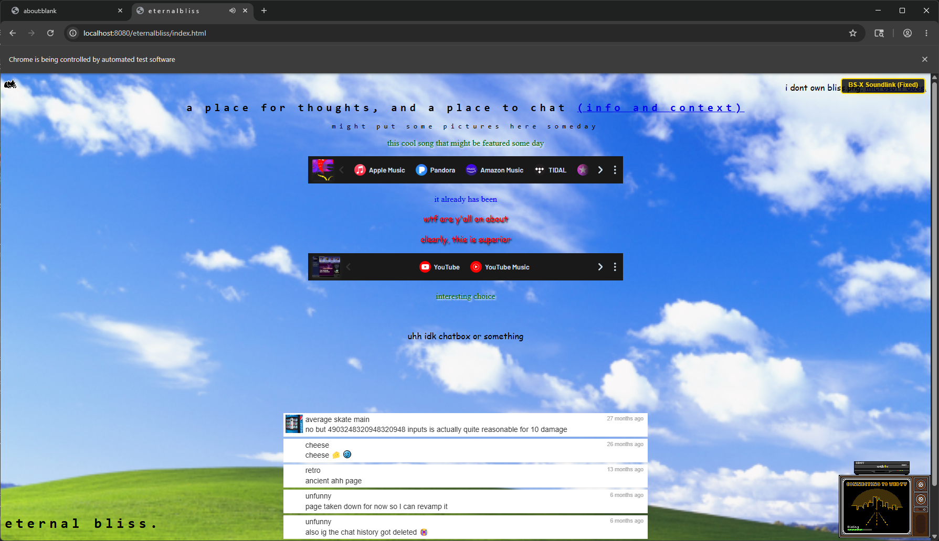Screen dimensions: 939x541
Task: Close the eternalbliss tab
Action: tap(245, 10)
